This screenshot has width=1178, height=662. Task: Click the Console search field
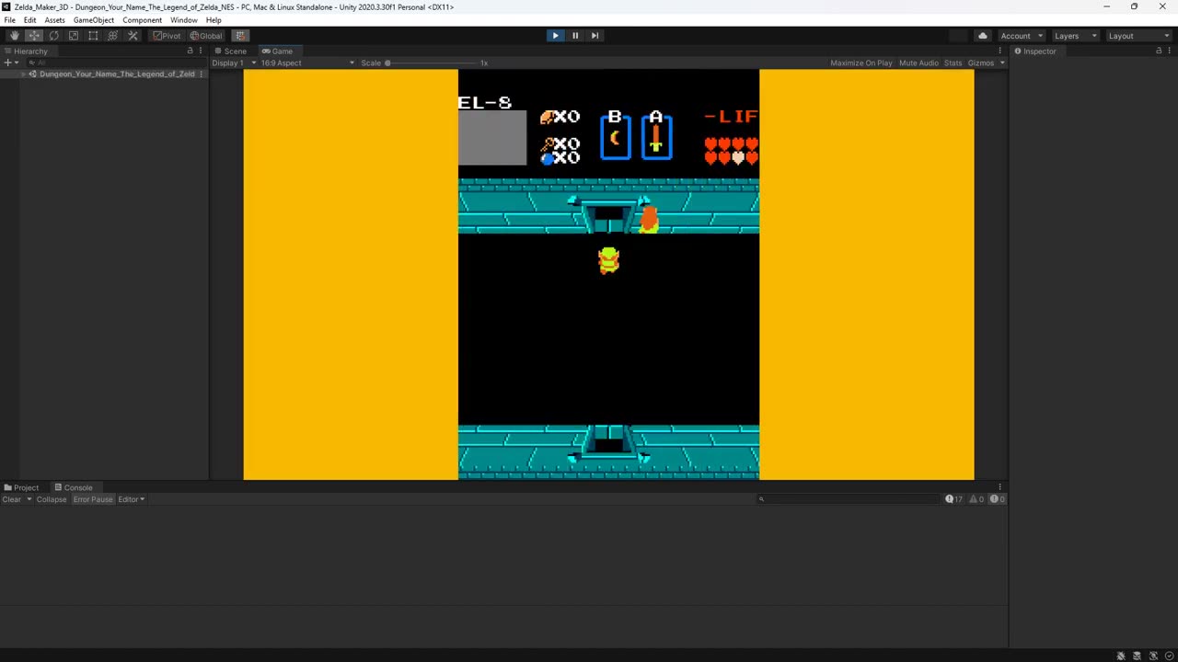click(x=849, y=499)
